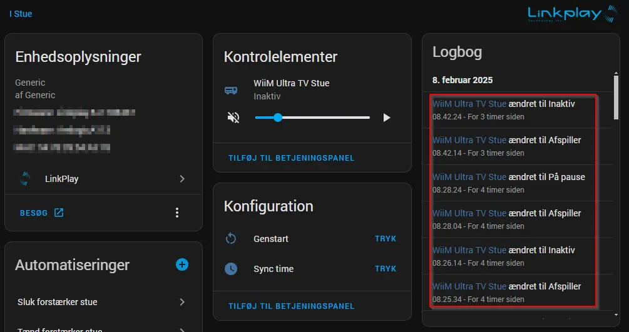Open log entry changed to Inaktiv at 08.42.24
Image resolution: width=629 pixels, height=332 pixels.
pos(518,110)
